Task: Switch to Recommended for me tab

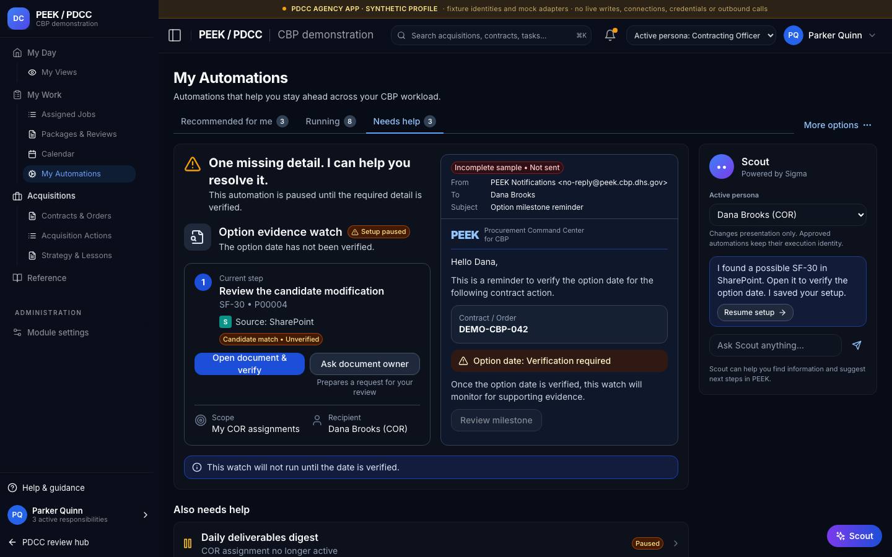Action: click(x=234, y=121)
